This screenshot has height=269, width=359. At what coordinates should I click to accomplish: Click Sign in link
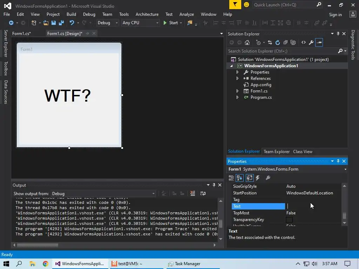(335, 15)
